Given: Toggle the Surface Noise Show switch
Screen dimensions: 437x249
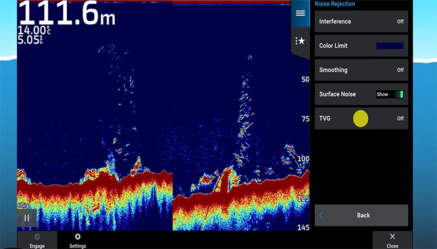Looking at the screenshot, I should tap(390, 94).
